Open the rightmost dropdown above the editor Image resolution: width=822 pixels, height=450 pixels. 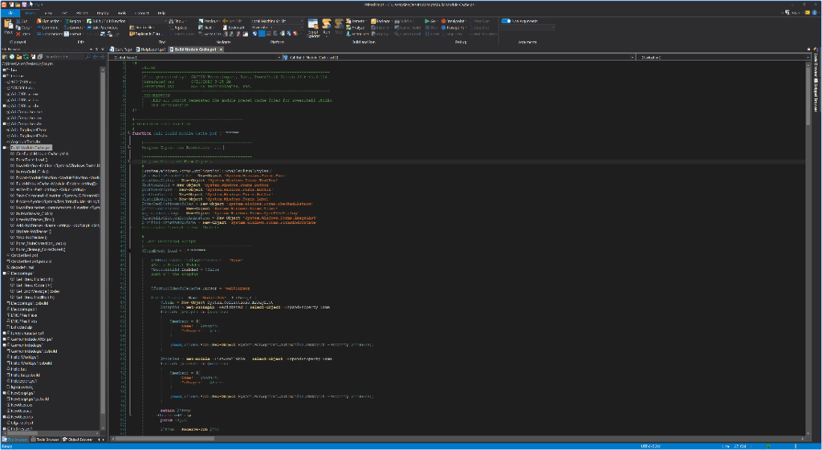(723, 57)
